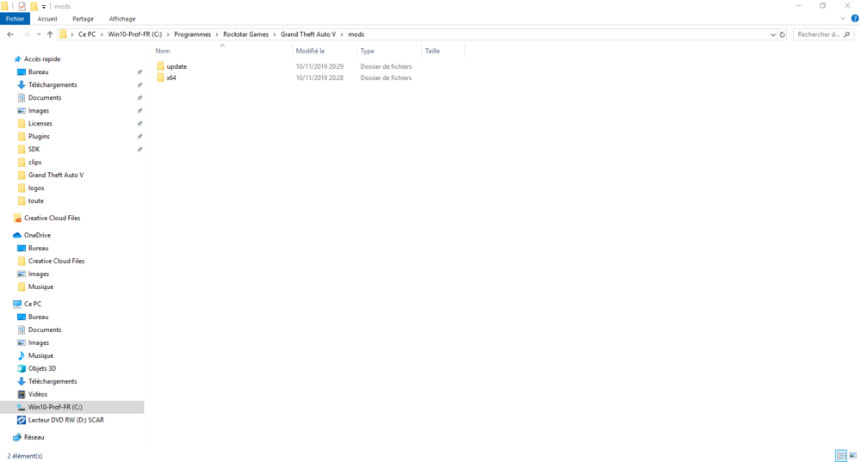The image size is (861, 462).
Task: Open OneDrive in the navigation pane
Action: [x=37, y=236]
